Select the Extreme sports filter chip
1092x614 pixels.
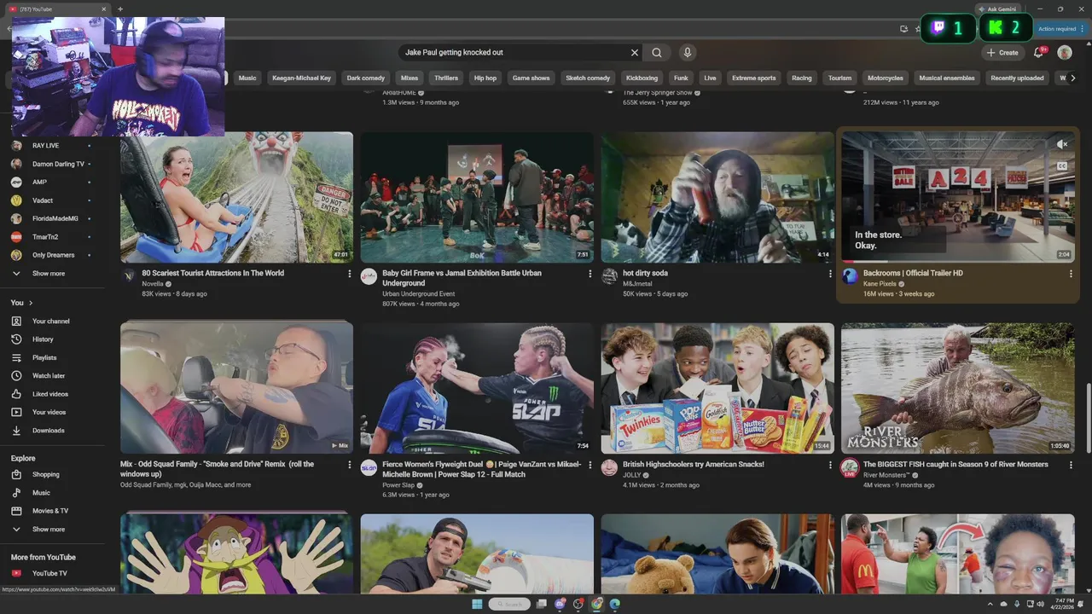[x=754, y=78]
